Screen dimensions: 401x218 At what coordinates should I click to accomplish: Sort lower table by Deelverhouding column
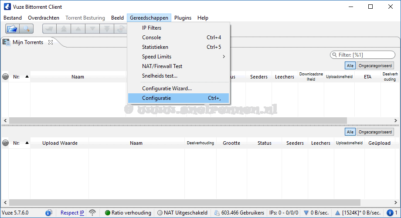coord(200,143)
